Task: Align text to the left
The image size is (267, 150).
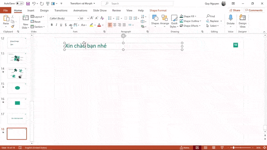Action: tap(110, 25)
